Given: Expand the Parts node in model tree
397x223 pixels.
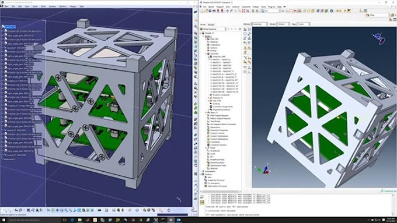Looking at the screenshot, I should [206, 39].
